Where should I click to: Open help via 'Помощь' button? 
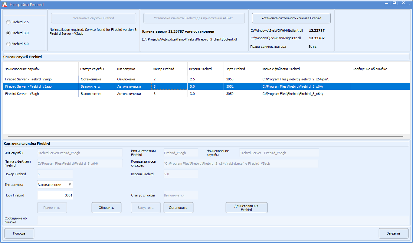coord(19,233)
